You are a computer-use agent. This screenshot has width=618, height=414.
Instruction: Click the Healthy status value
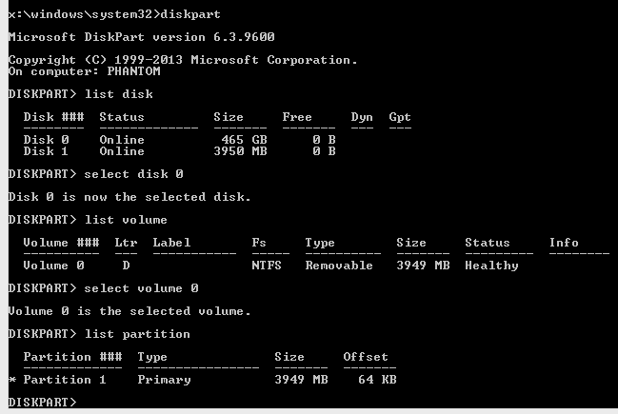point(491,266)
